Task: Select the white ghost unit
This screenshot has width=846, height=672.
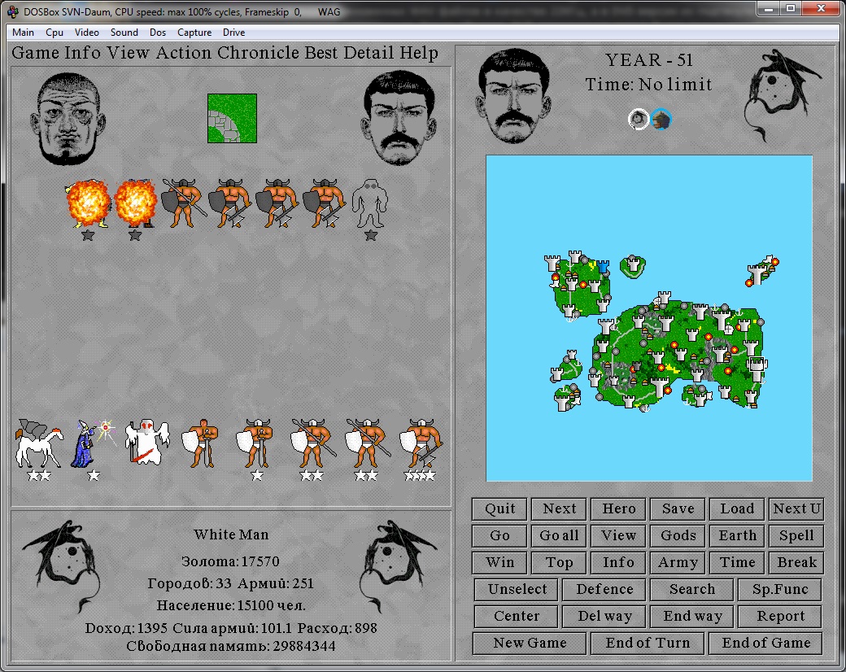Action: [146, 442]
